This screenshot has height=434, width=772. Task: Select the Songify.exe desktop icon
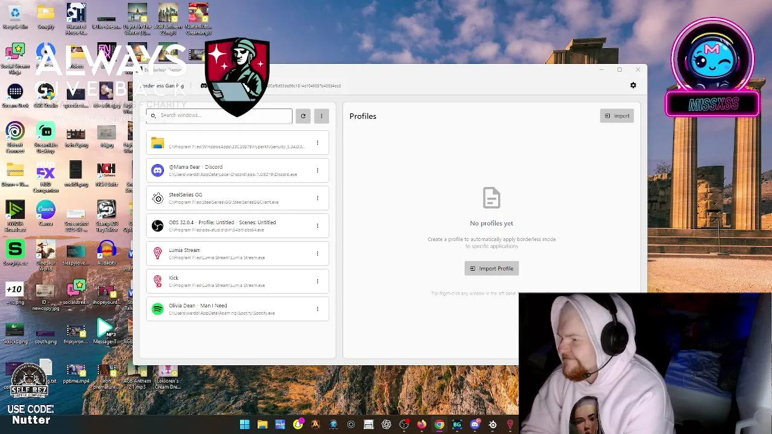click(x=15, y=253)
